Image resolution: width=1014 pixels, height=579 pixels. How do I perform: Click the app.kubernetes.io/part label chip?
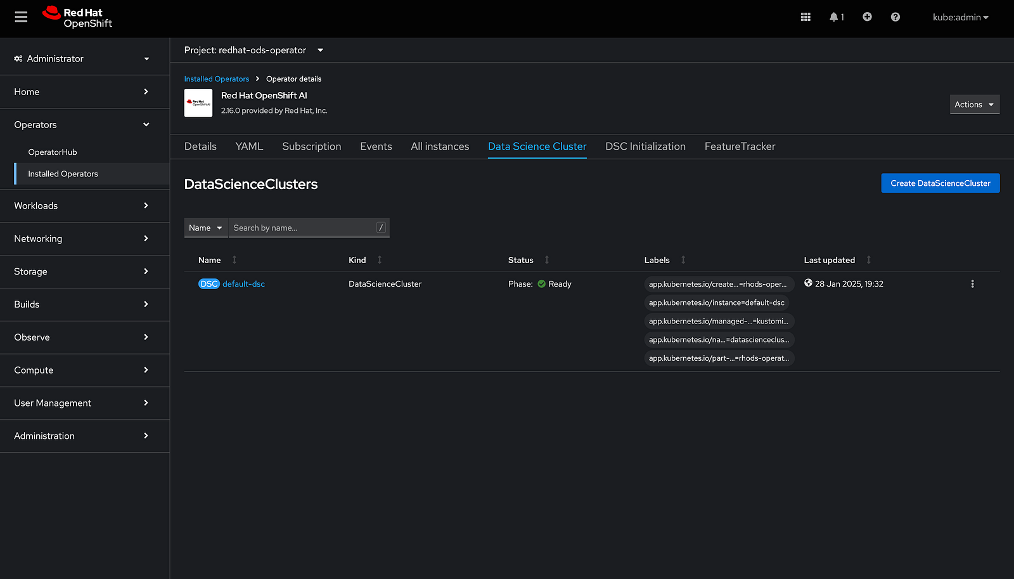click(x=719, y=358)
